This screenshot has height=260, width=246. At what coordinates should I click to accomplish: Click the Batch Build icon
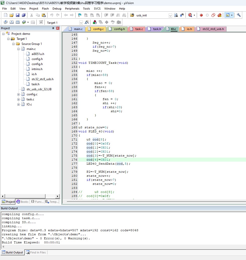[x=24, y=22]
